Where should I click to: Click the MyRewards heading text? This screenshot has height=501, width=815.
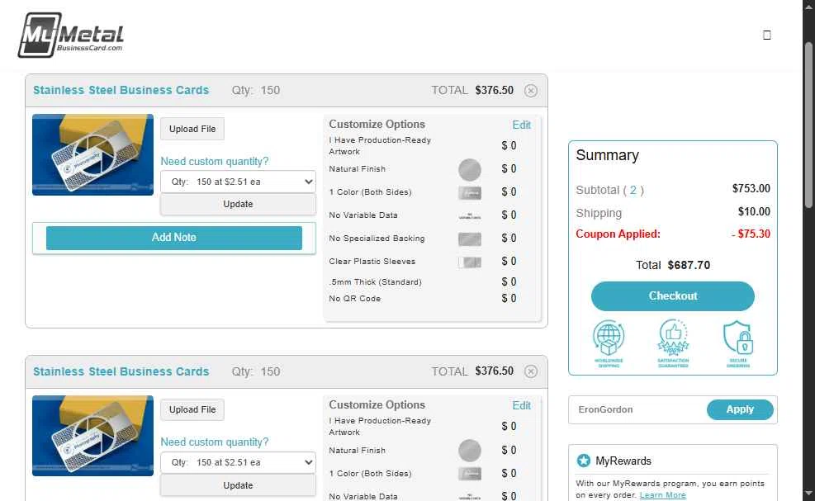coord(623,461)
